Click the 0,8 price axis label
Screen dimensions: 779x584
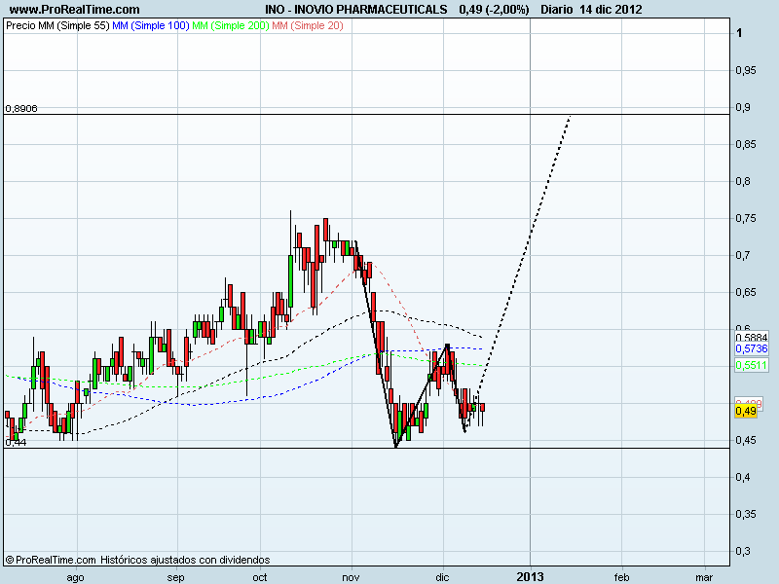tap(743, 181)
